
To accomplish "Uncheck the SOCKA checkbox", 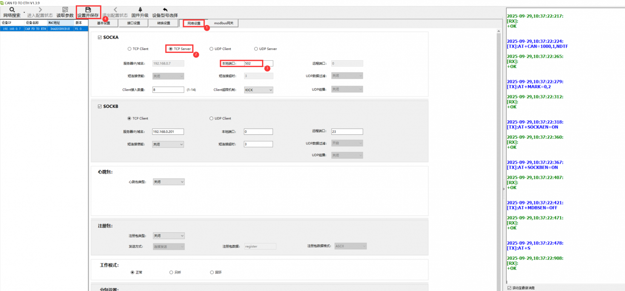I will pyautogui.click(x=100, y=37).
